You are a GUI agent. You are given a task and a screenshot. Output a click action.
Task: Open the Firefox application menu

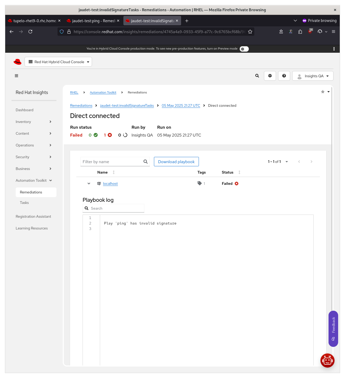(x=333, y=32)
